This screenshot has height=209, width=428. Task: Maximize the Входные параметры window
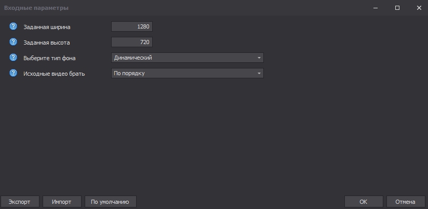[x=397, y=8]
